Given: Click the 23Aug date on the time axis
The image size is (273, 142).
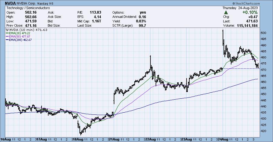Looking at the screenshot, I should point(187,139).
